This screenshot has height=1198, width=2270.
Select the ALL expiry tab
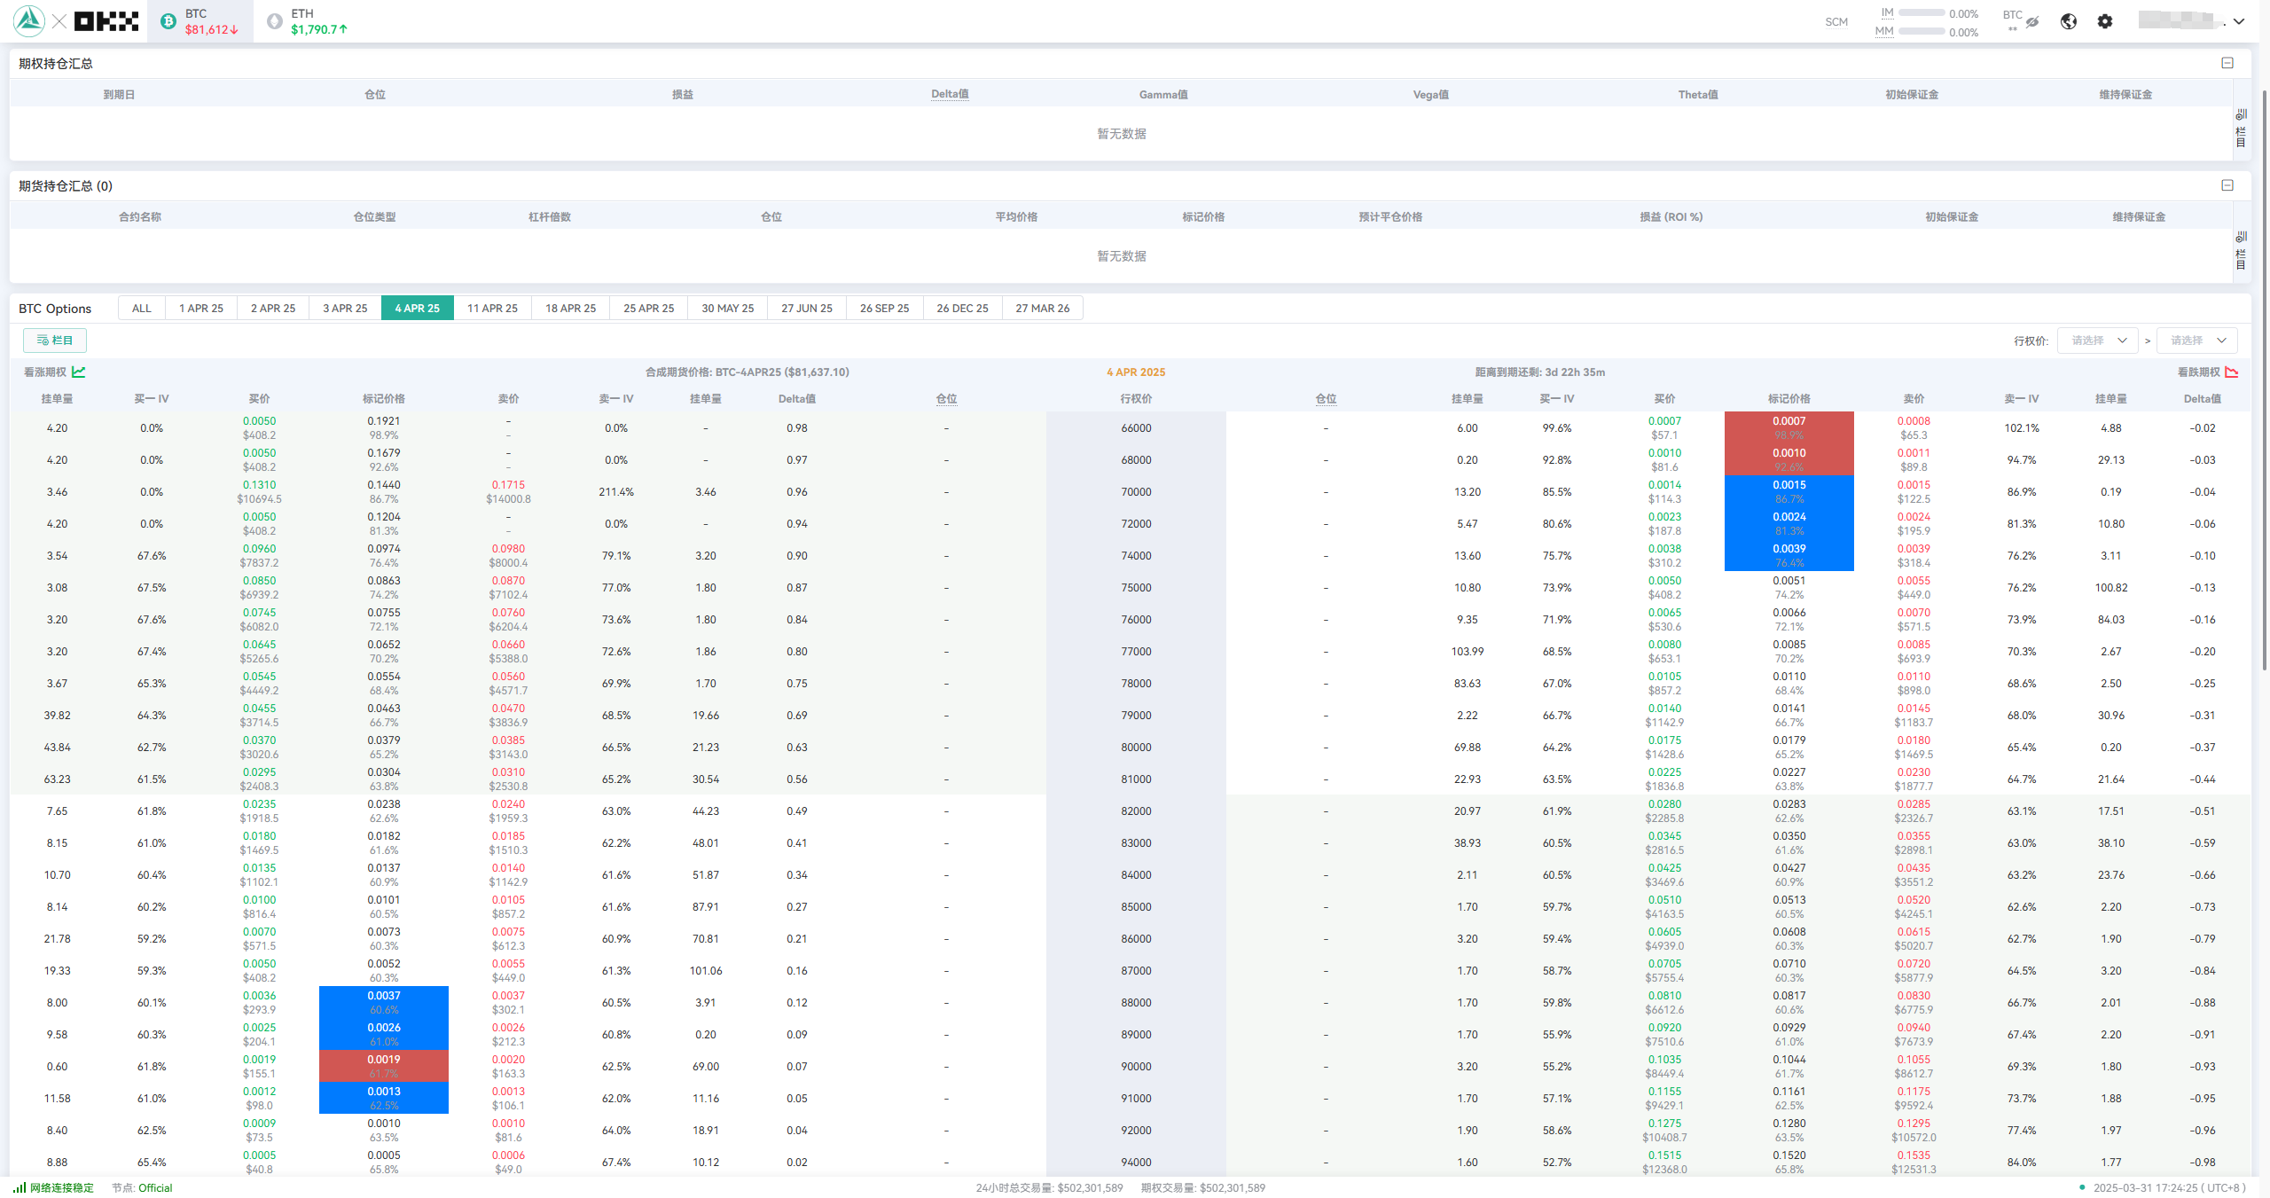141,308
